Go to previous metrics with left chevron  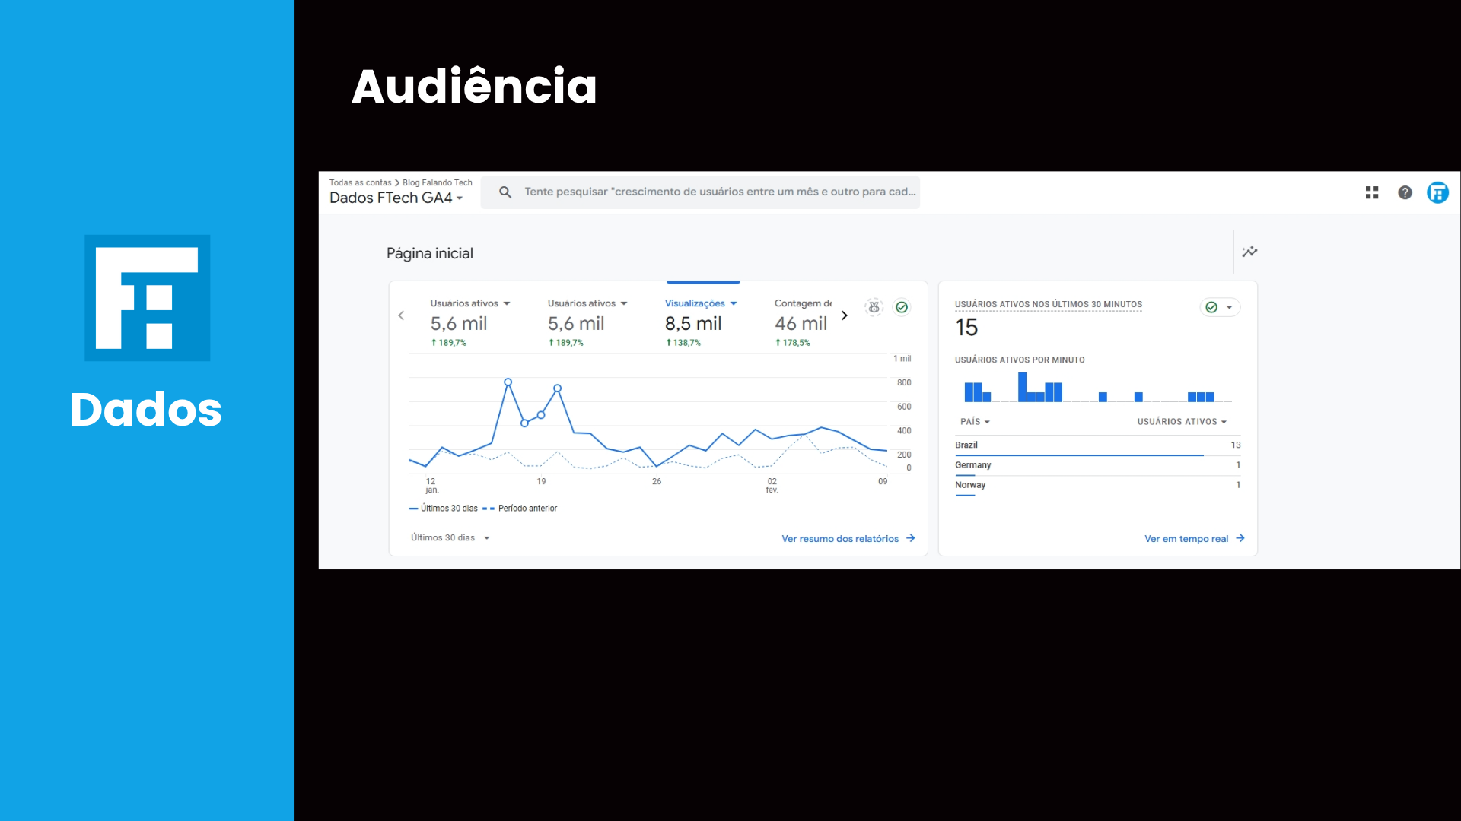tap(401, 315)
